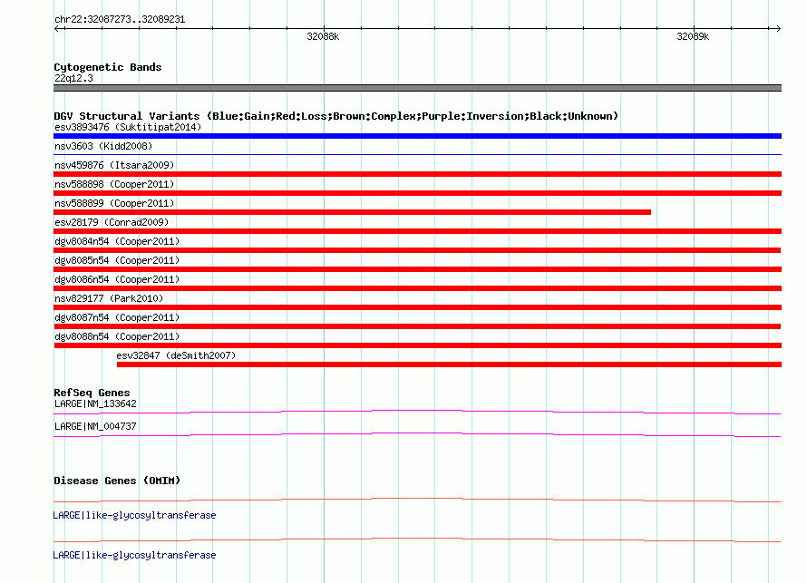Select the RefSeq Genes track title
The image size is (807, 583).
92,393
